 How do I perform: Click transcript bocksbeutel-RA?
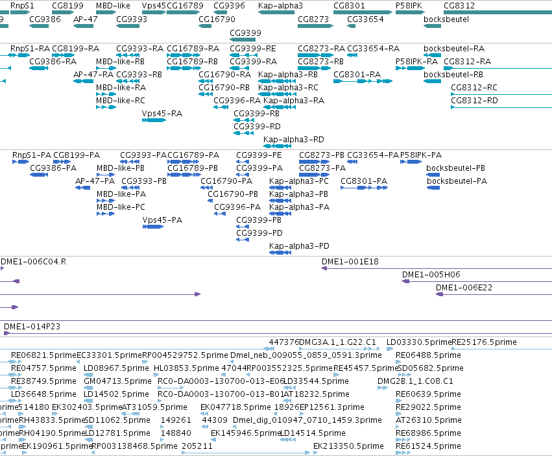click(x=454, y=48)
